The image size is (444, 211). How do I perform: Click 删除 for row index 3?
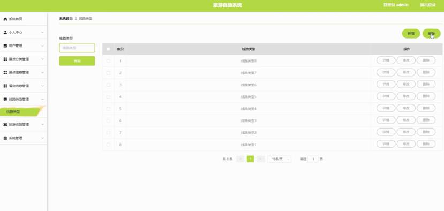click(x=426, y=84)
